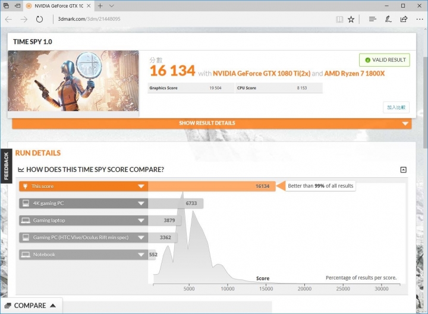Click the chart icon beside HOW DOES heading

(x=21, y=170)
